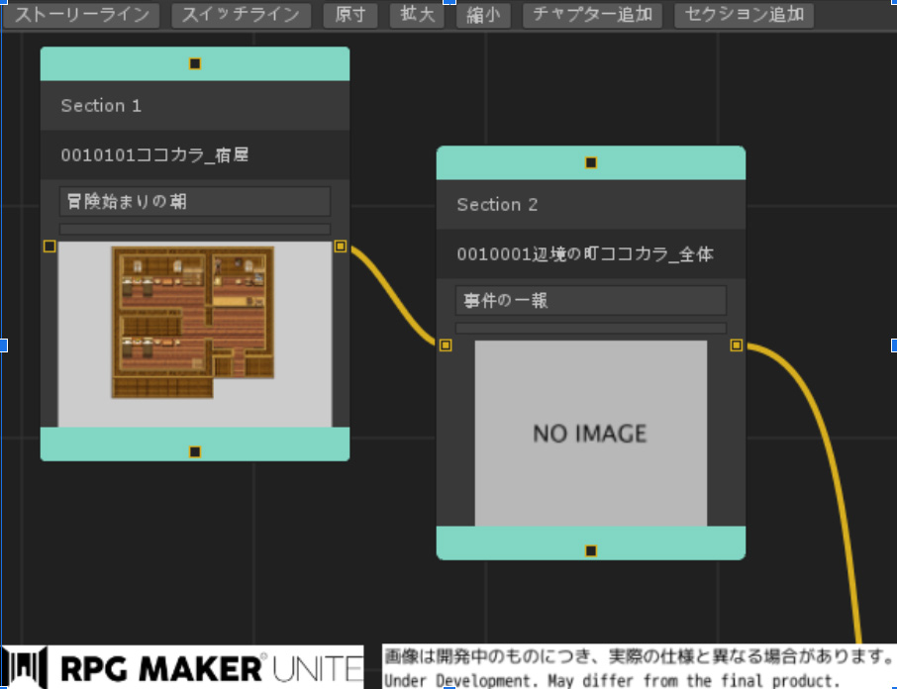The width and height of the screenshot is (897, 689).
Task: Click Section 1 bottom connector port
Action: pos(195,451)
